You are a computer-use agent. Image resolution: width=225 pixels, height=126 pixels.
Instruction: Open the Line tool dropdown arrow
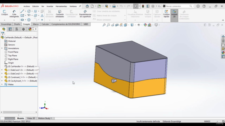pos(26,11)
